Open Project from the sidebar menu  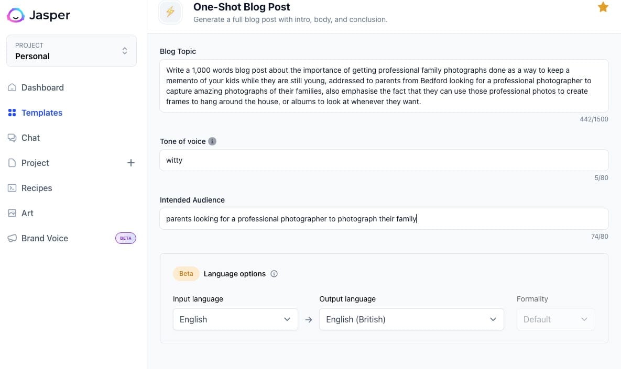coord(35,163)
